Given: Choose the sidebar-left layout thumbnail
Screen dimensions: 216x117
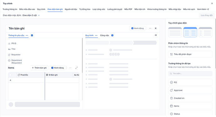Looking at the screenshot, I should point(205,32).
